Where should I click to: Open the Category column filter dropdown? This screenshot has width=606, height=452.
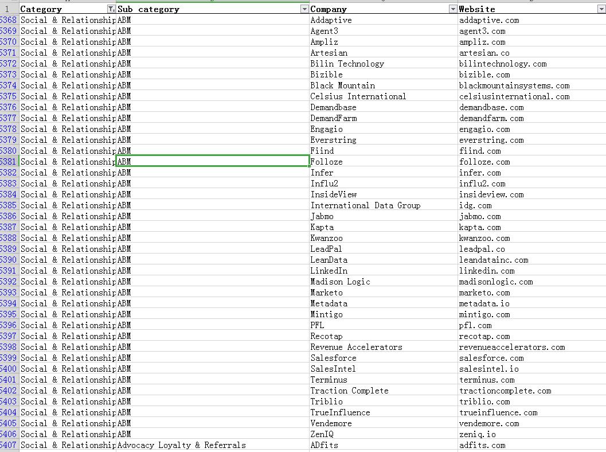point(111,9)
